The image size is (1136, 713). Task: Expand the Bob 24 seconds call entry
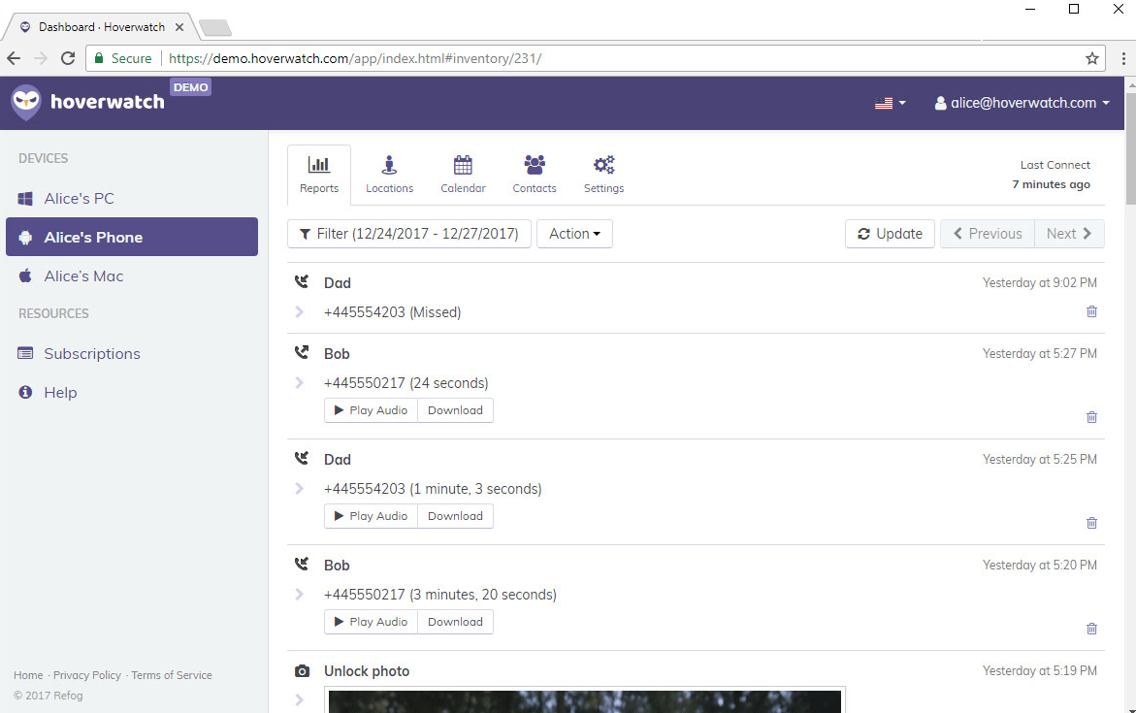(x=299, y=382)
